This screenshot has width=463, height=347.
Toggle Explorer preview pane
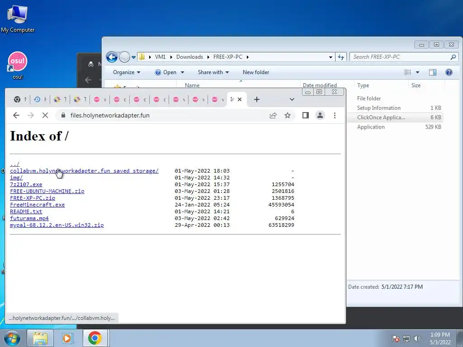point(433,72)
